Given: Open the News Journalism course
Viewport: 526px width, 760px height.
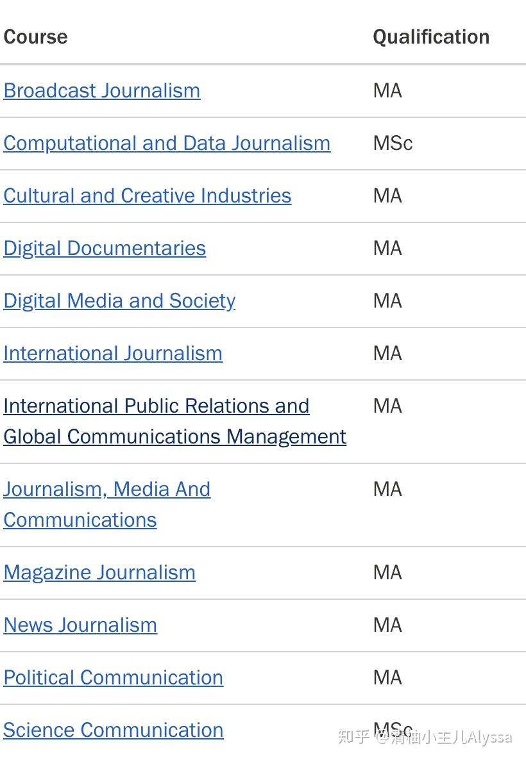Looking at the screenshot, I should 80,625.
